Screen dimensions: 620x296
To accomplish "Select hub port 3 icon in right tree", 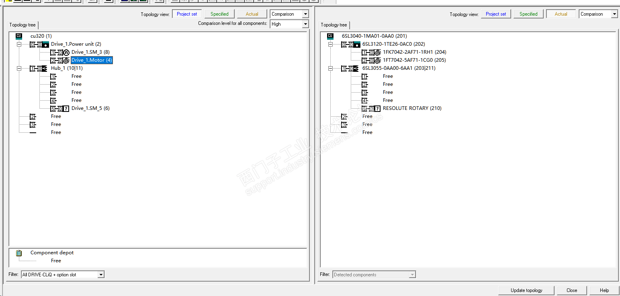I will [364, 92].
